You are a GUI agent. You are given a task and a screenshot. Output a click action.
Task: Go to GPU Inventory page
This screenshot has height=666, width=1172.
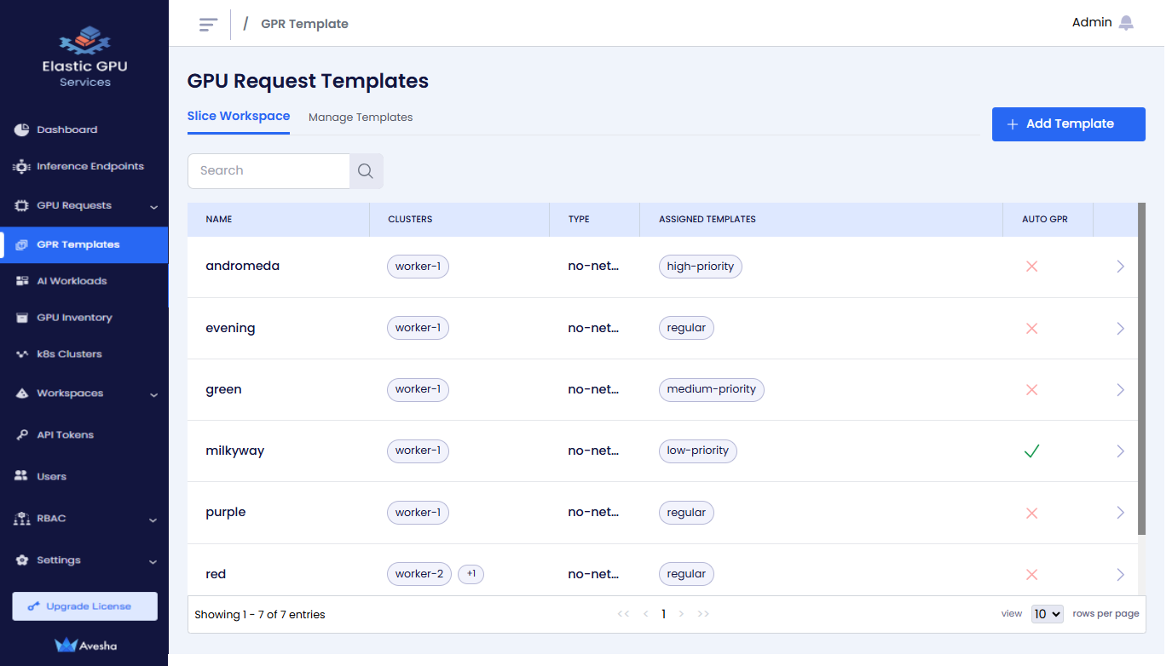tap(74, 318)
